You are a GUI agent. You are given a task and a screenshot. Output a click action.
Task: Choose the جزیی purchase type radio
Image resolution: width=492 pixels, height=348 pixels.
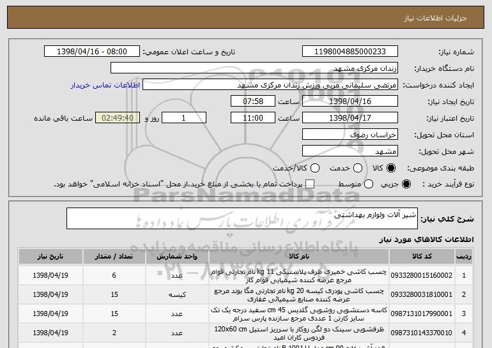point(406,185)
